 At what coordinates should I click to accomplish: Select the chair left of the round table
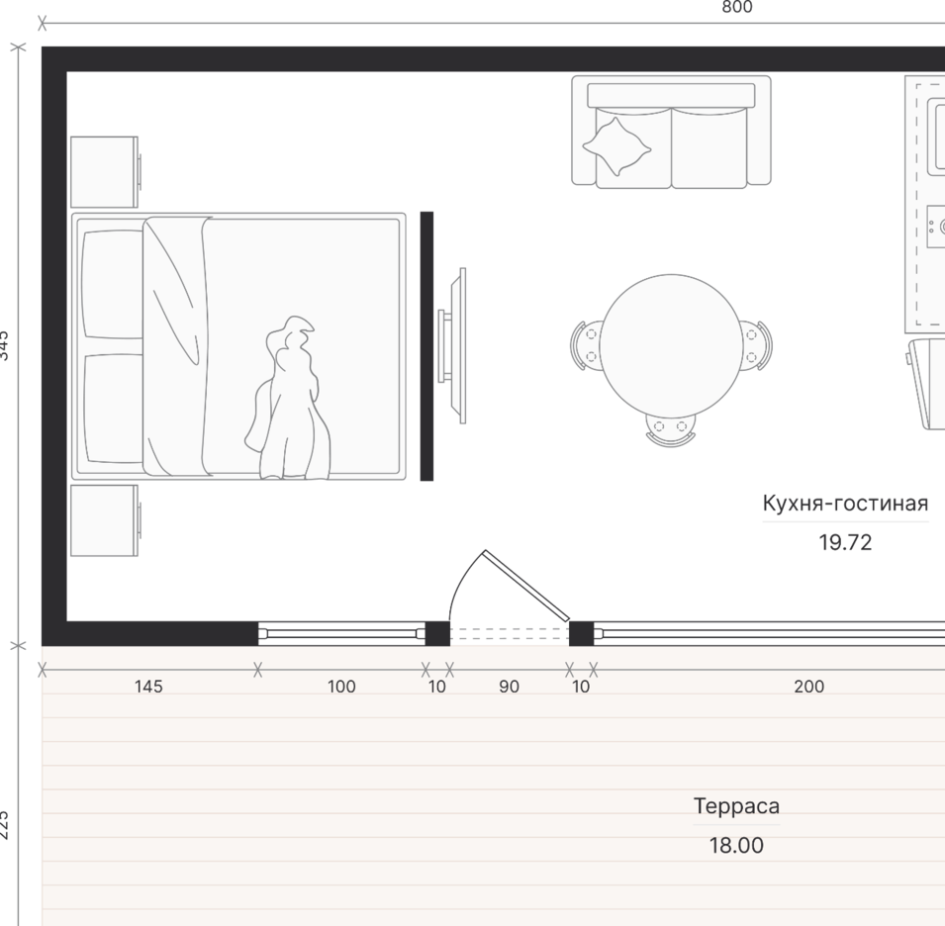(587, 344)
